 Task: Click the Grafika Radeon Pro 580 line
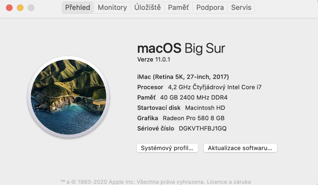[181, 118]
